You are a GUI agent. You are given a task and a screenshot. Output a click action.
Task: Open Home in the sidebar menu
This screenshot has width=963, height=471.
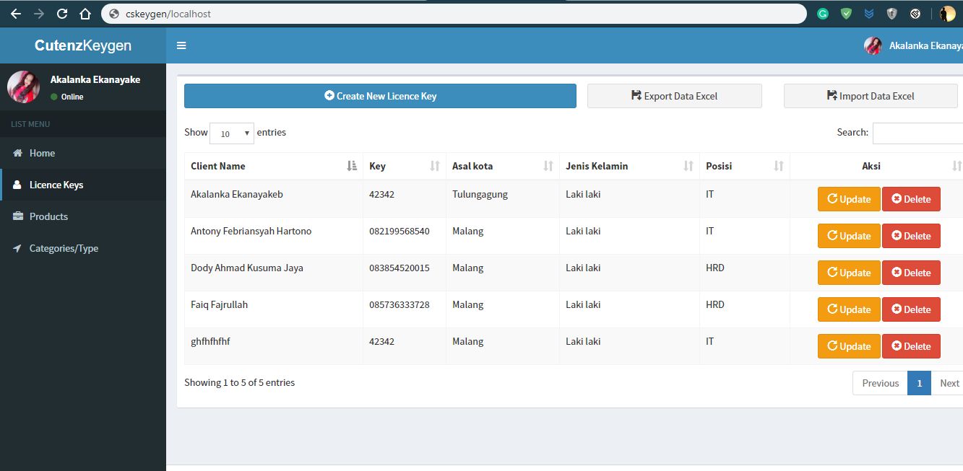pos(42,153)
